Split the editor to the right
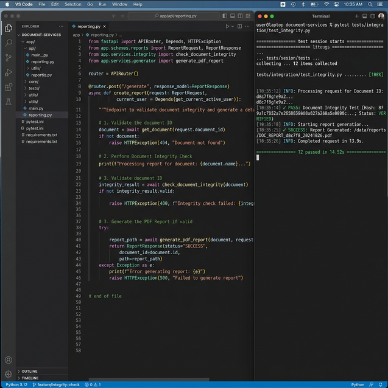The height and width of the screenshot is (388, 388). pos(241,27)
